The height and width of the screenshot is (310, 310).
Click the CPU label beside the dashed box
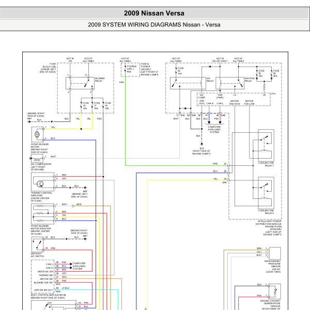point(273,94)
